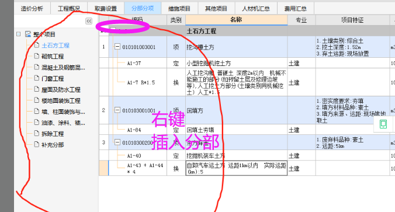Click the 项目特征 column header
The width and height of the screenshot is (395, 212).
[x=352, y=20]
